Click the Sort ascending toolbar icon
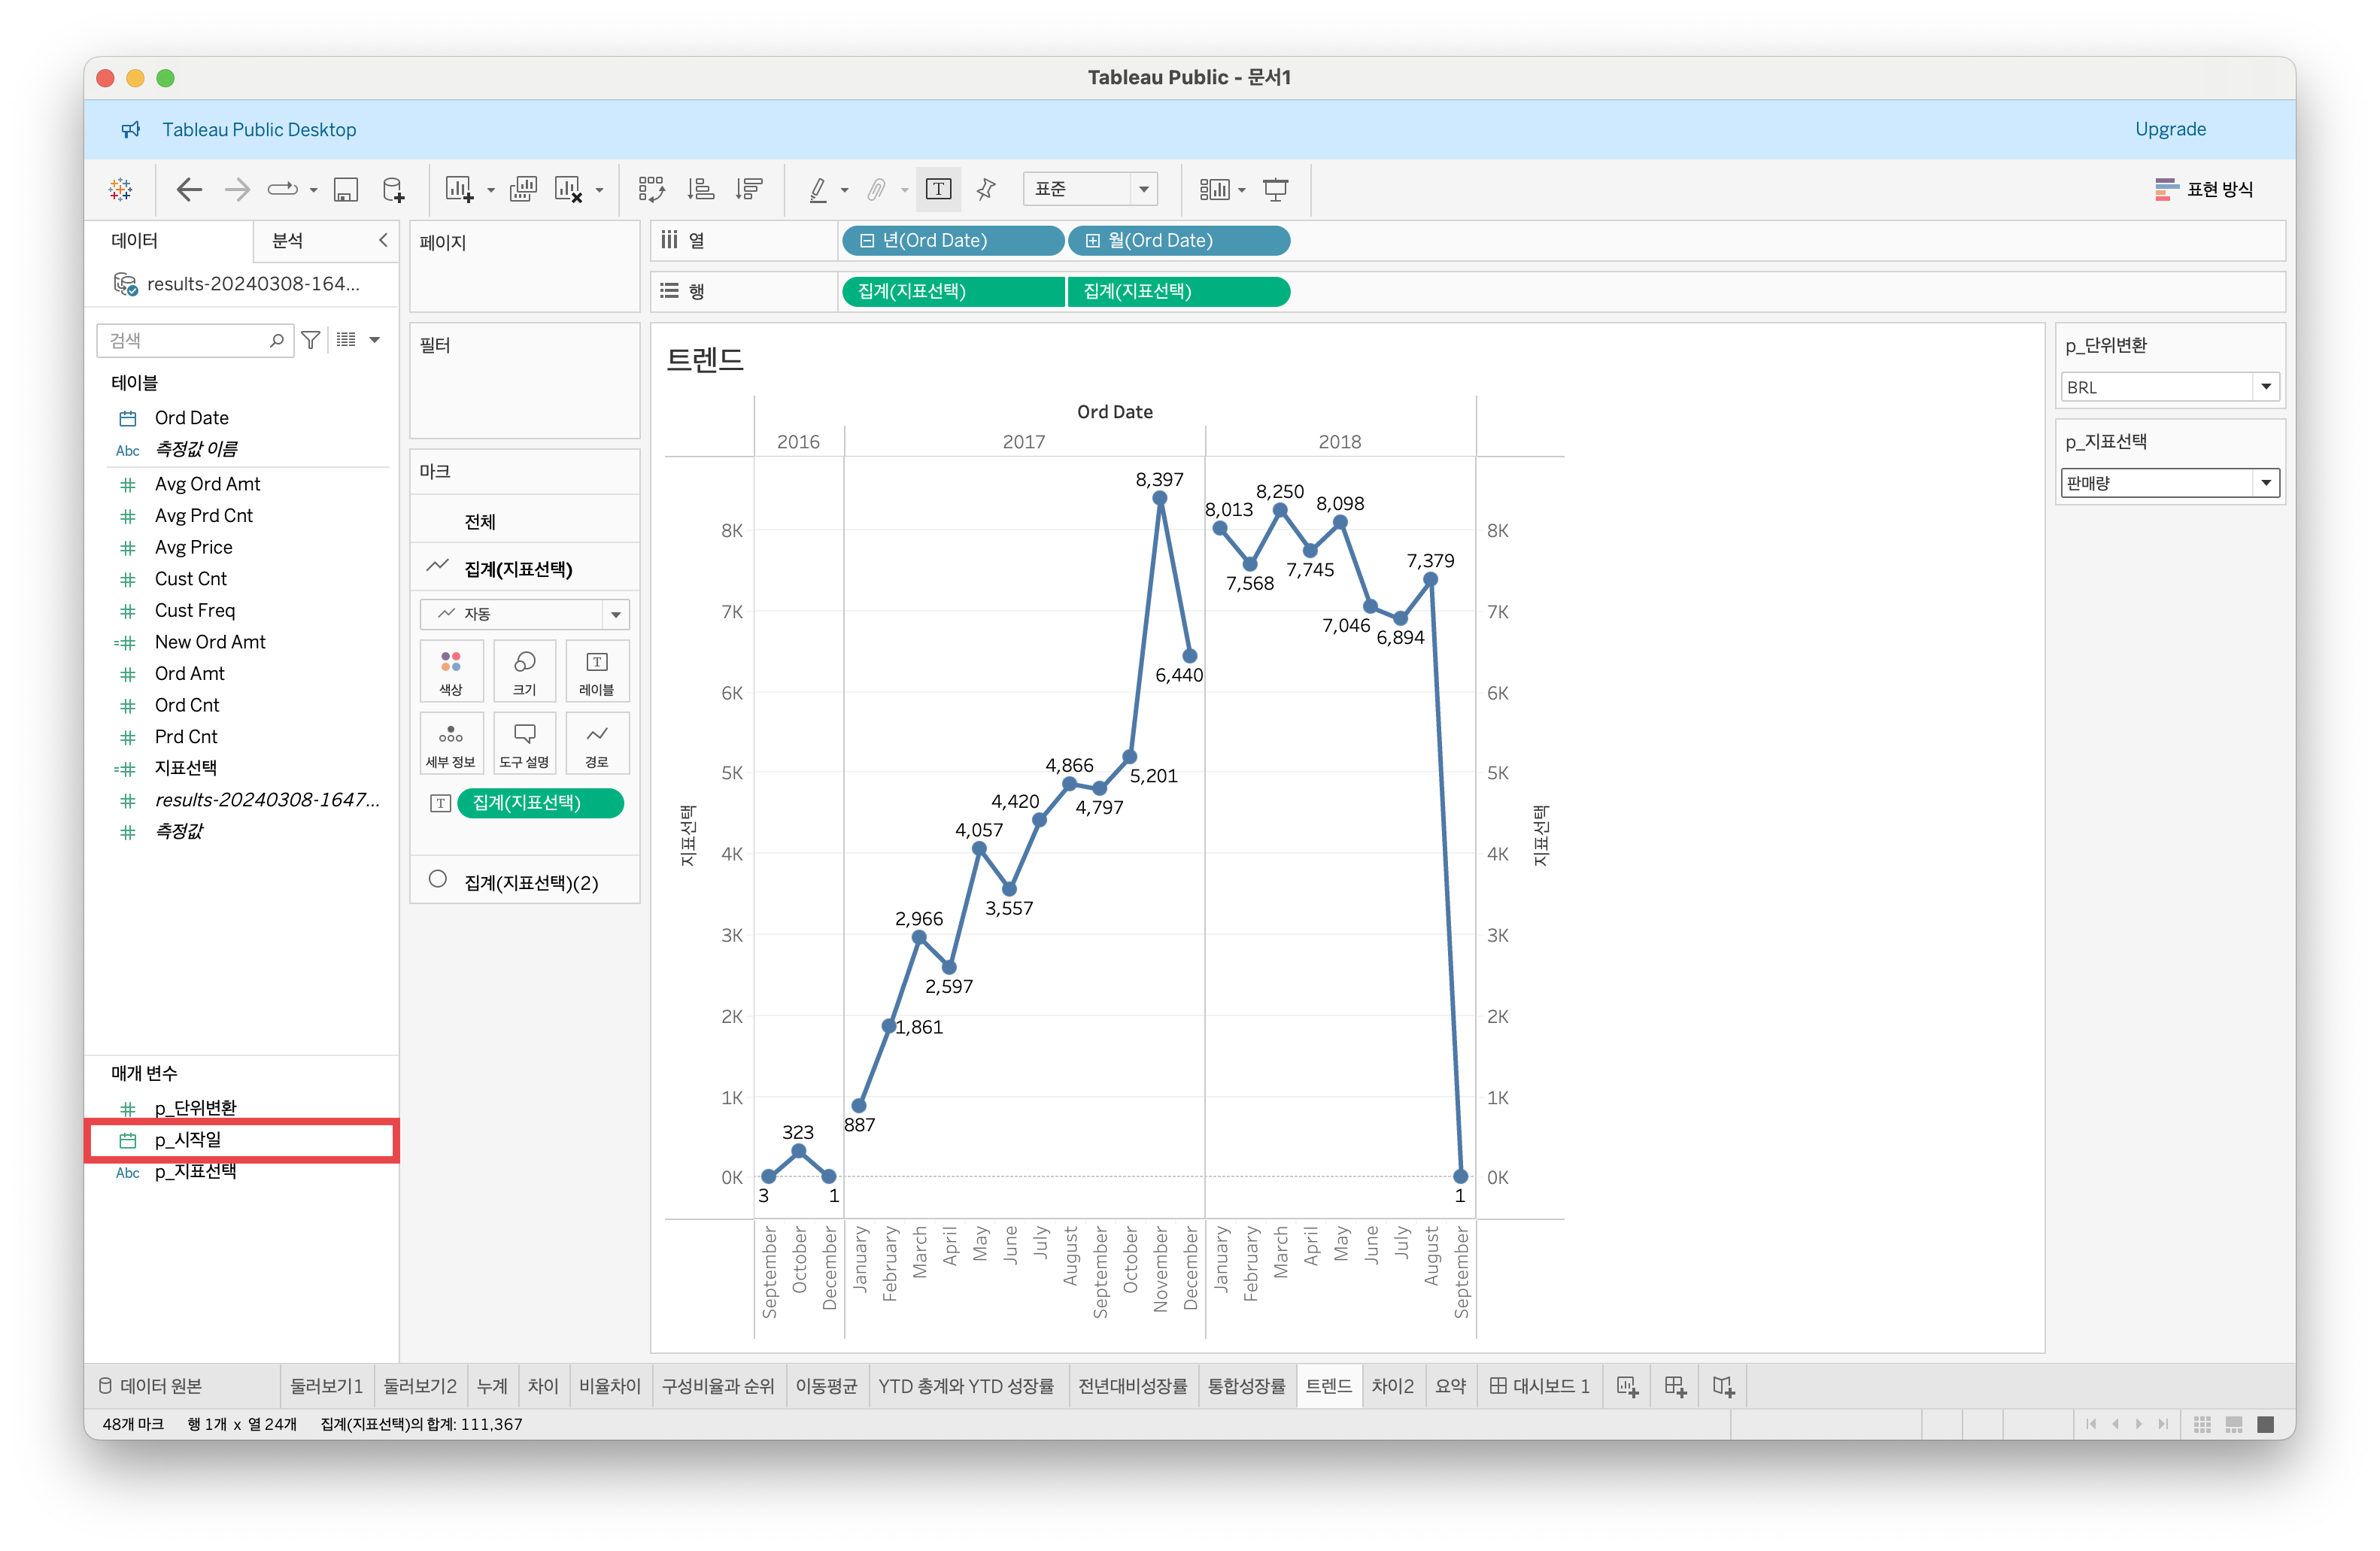Screen dimensions: 2380x1551 [x=701, y=189]
